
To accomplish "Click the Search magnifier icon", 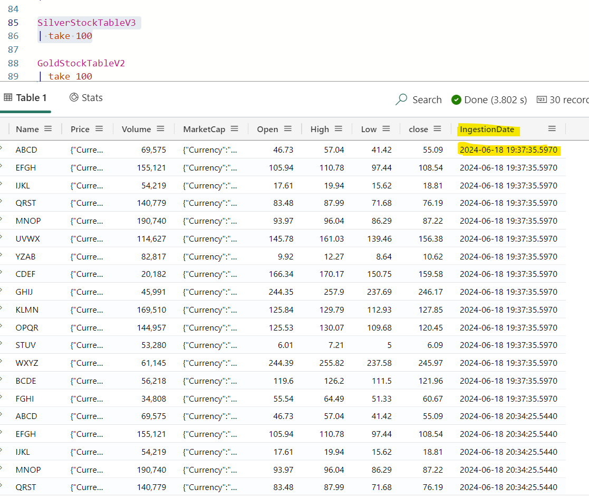I will tap(401, 99).
